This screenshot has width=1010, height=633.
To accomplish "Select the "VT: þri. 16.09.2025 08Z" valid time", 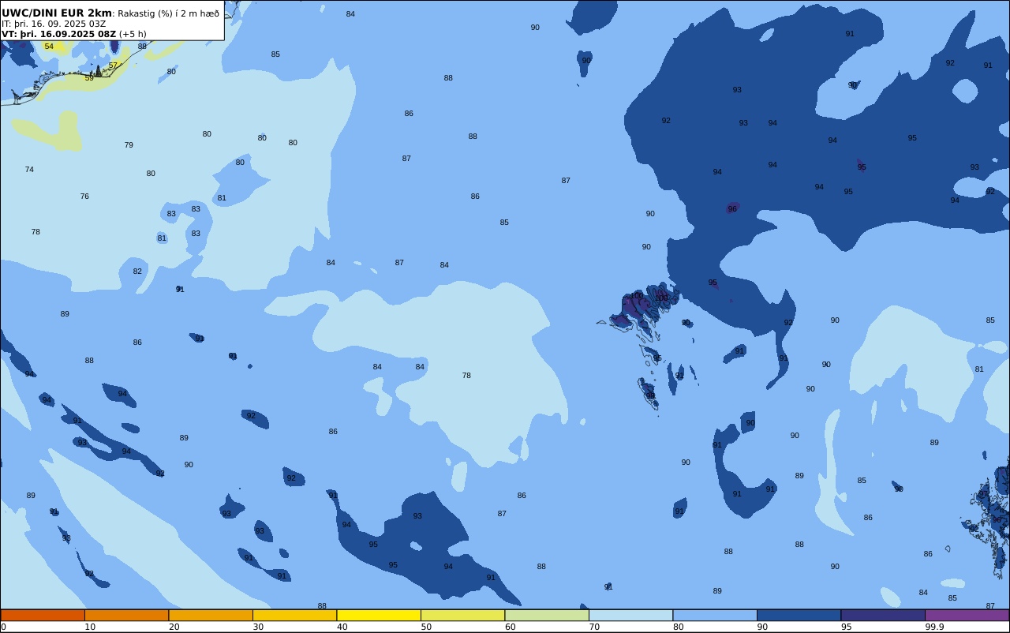I will 58,34.
